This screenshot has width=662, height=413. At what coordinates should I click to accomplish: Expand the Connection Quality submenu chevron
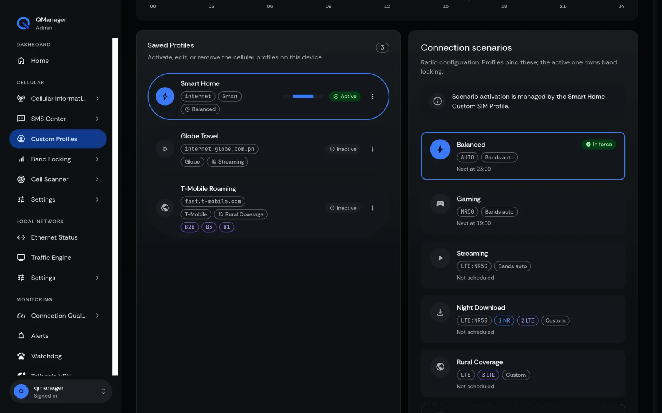(97, 316)
